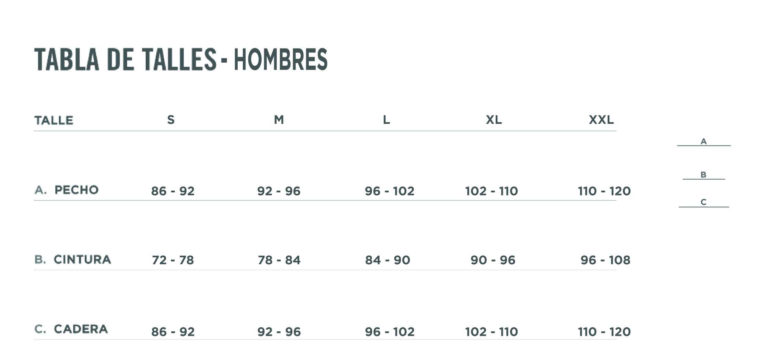Click the C marker in the diagram legend
Viewport: 775px width, 352px height.
pyautogui.click(x=703, y=202)
